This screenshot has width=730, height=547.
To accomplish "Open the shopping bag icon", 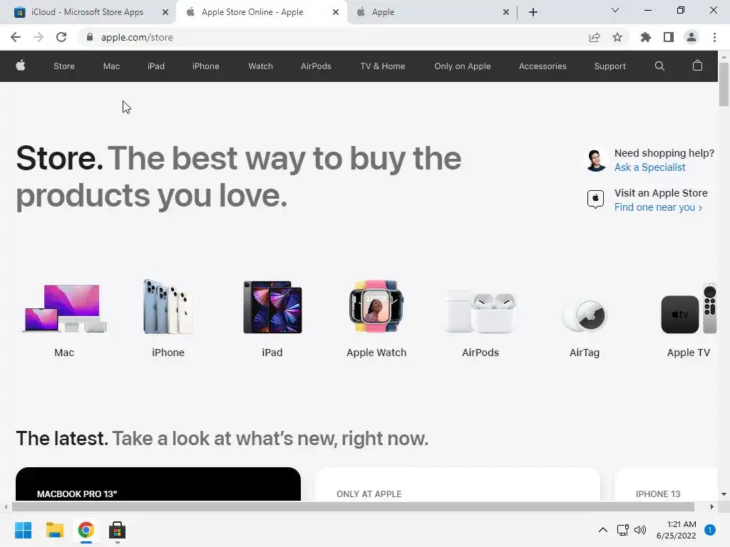I will click(697, 66).
